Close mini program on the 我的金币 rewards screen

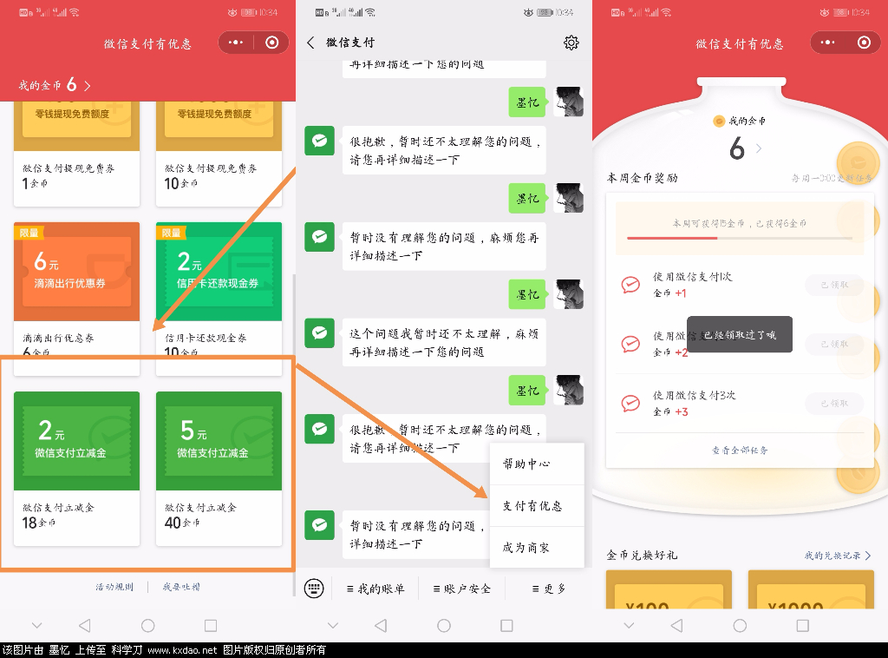tap(864, 43)
